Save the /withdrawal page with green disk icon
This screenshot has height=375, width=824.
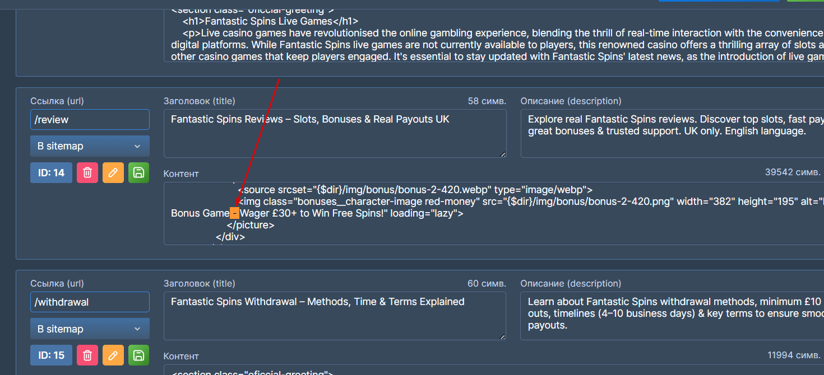tap(139, 355)
